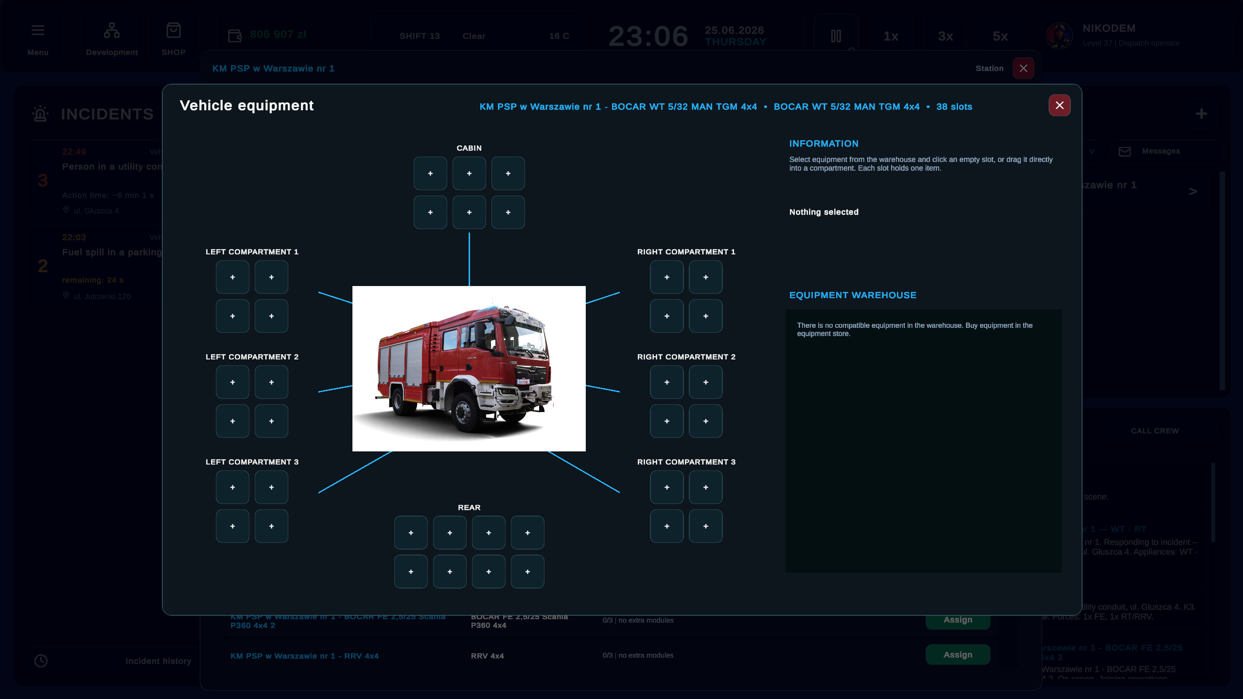Screen dimensions: 1243x699
Task: Add item to bottom-right Left Compartment 1 slot
Action: click(x=271, y=316)
